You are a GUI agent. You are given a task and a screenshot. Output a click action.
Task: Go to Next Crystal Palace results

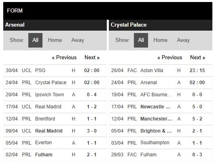point(198,58)
